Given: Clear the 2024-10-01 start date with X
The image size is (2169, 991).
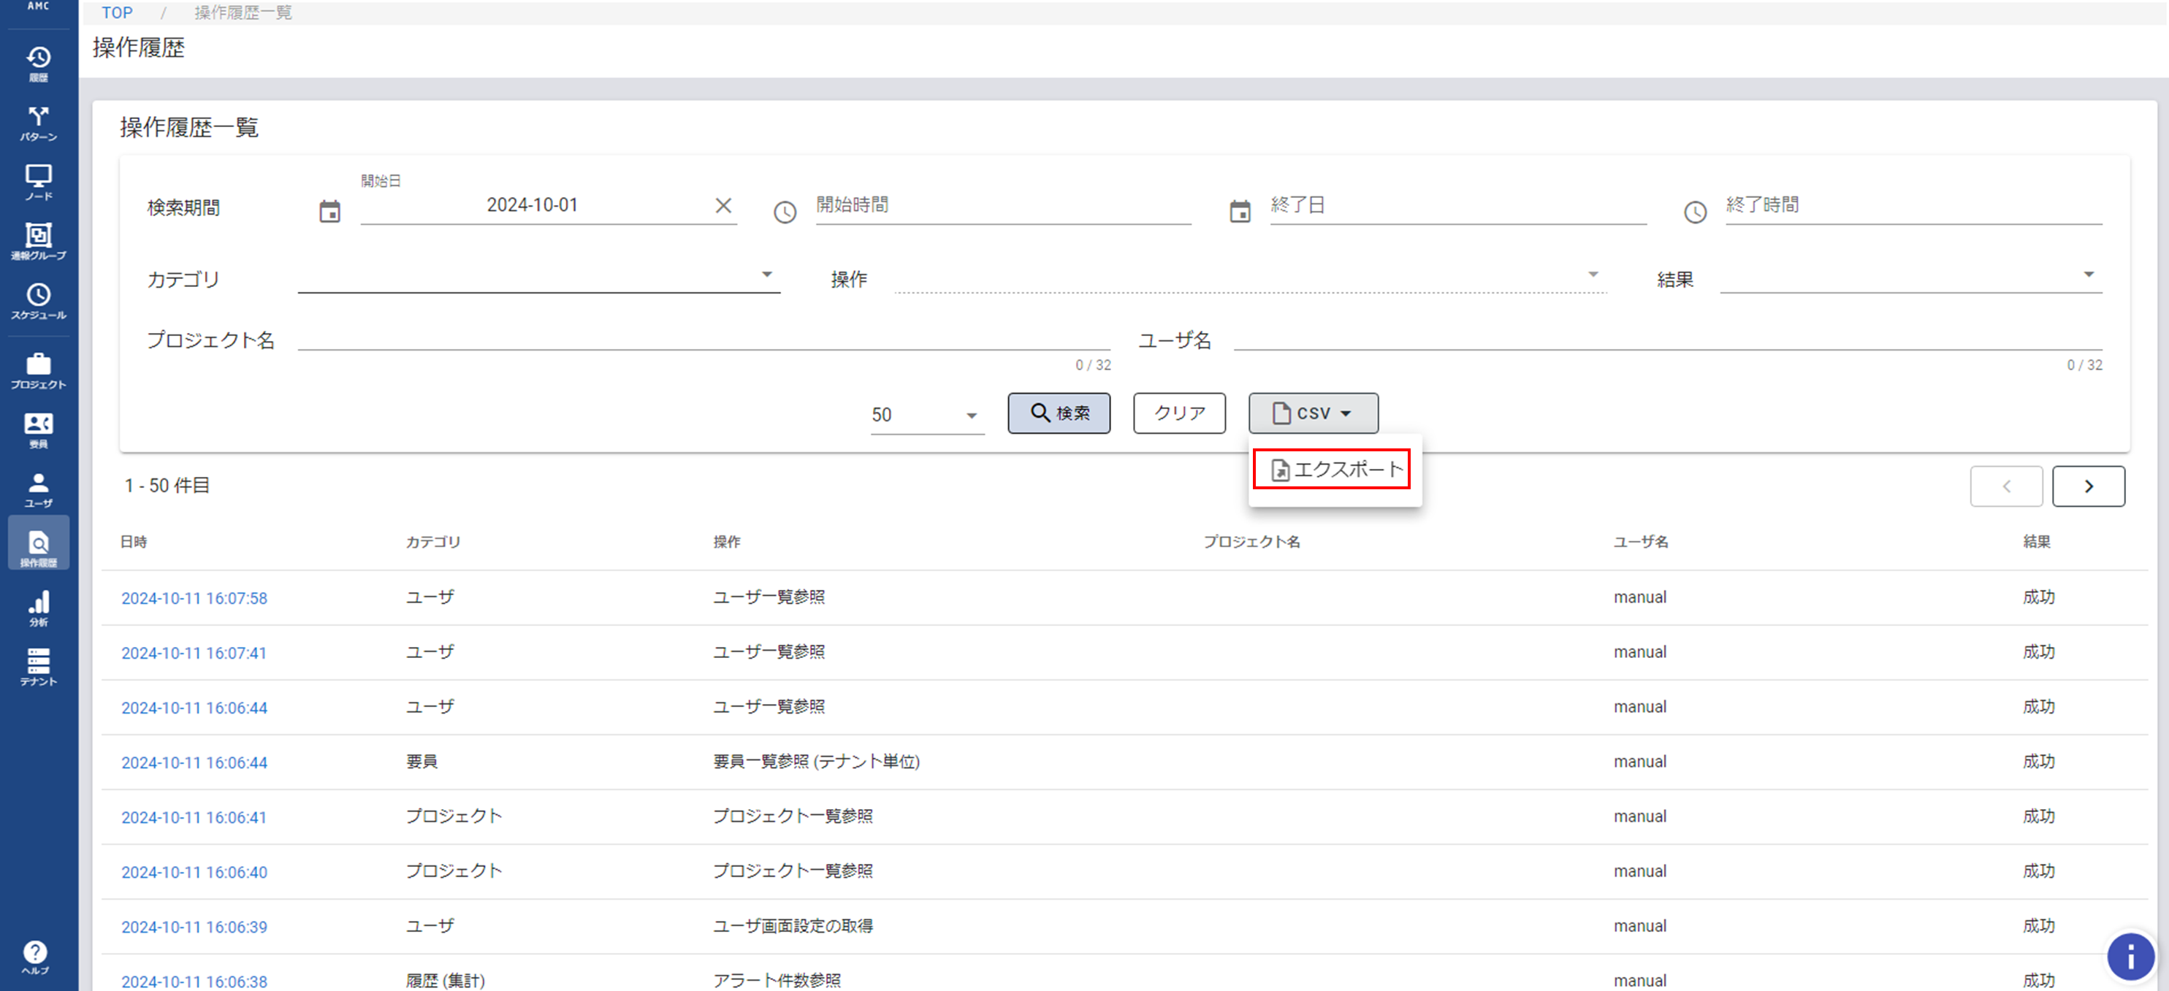Looking at the screenshot, I should (x=723, y=205).
